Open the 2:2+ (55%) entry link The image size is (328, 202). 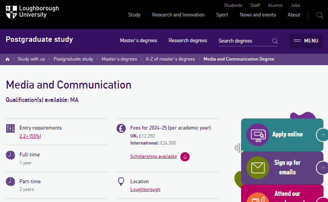coord(30,136)
